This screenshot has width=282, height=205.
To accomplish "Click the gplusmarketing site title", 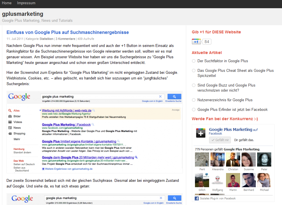I will 23,14.
